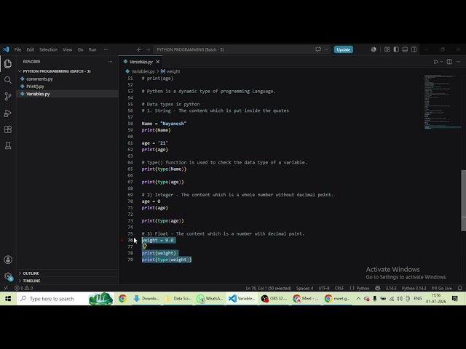
Task: Click the editor vertical scrollbar
Action: [463, 201]
